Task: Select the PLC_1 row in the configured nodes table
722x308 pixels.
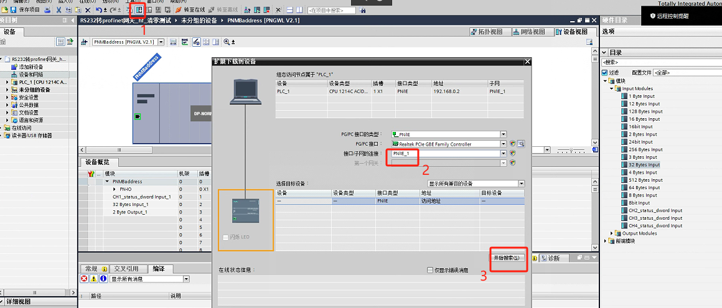Action: click(400, 91)
